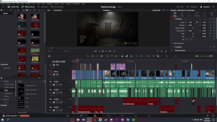Toggle the Cropping enable switch

[173, 47]
